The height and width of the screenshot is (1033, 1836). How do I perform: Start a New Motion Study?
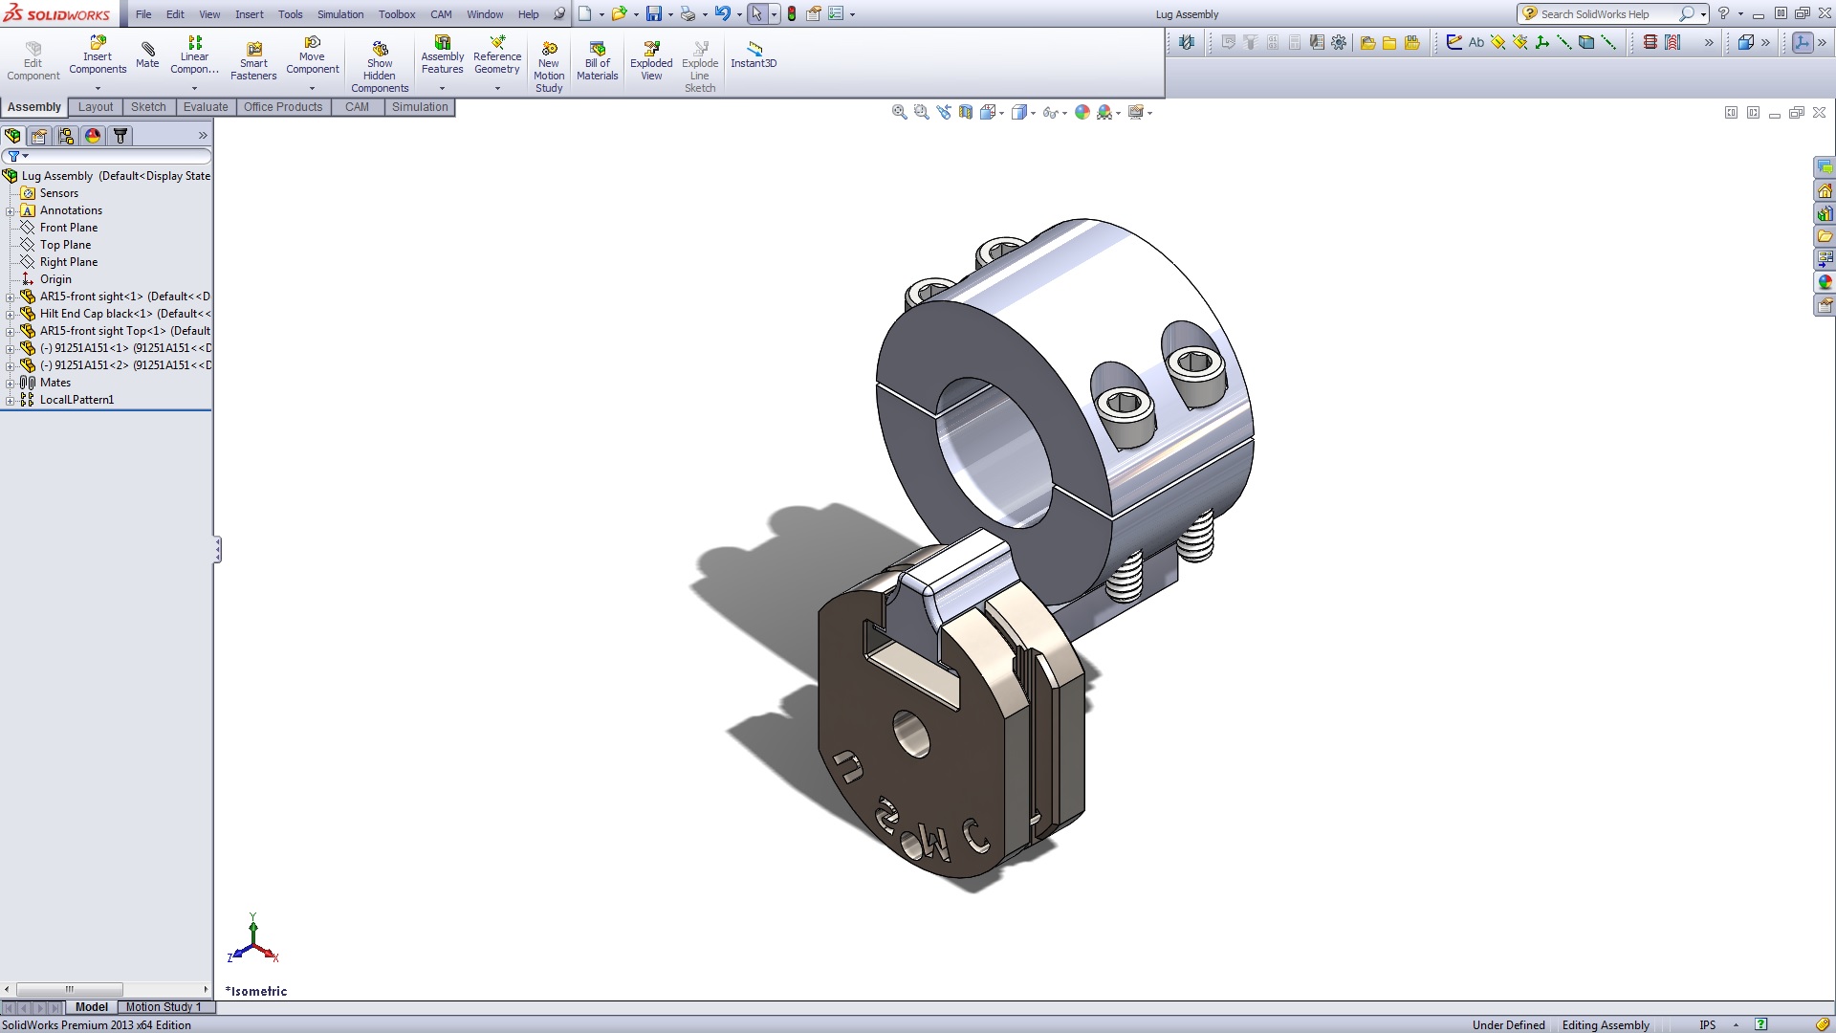[549, 67]
